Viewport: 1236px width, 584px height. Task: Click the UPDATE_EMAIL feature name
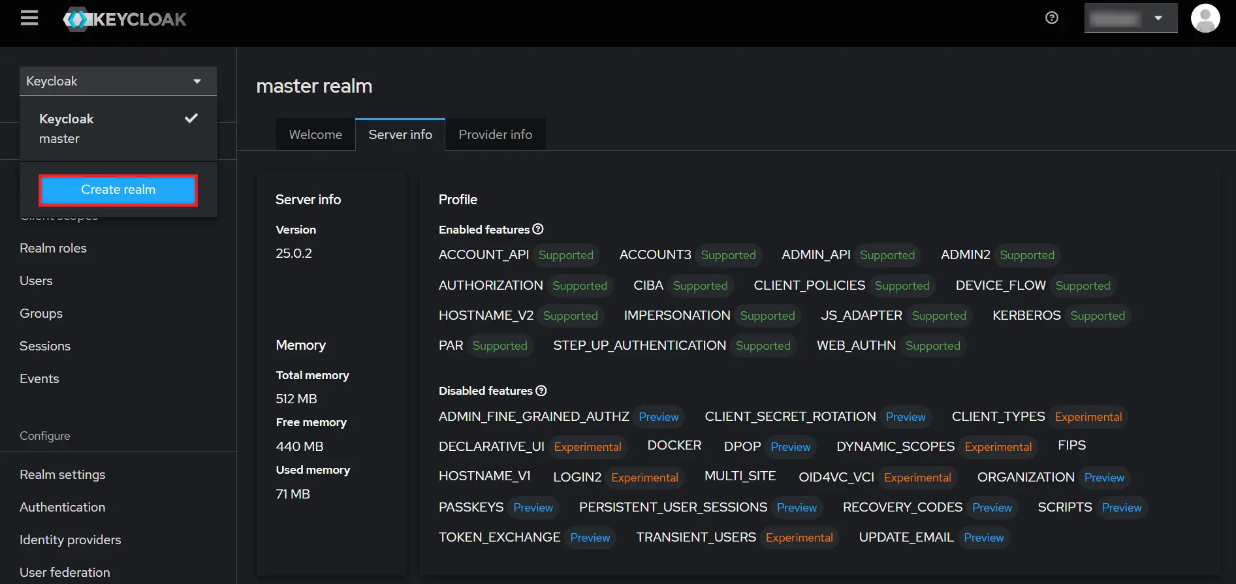(x=906, y=537)
